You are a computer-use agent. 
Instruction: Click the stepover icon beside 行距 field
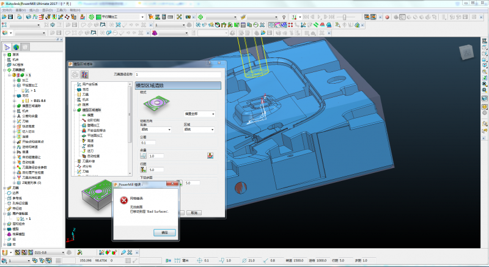pos(143,169)
